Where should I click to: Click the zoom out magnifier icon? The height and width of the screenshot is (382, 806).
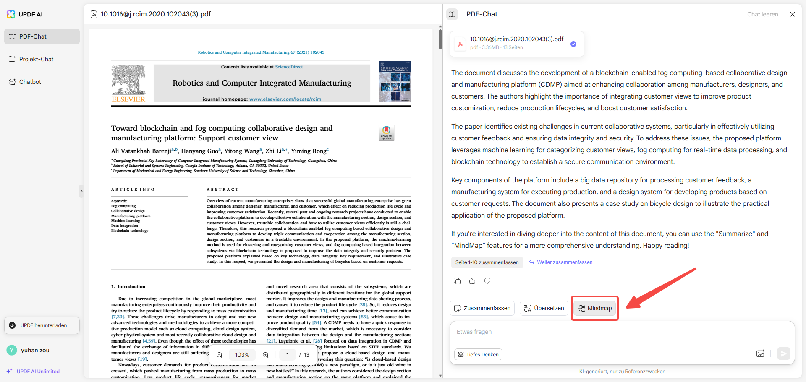click(x=220, y=355)
